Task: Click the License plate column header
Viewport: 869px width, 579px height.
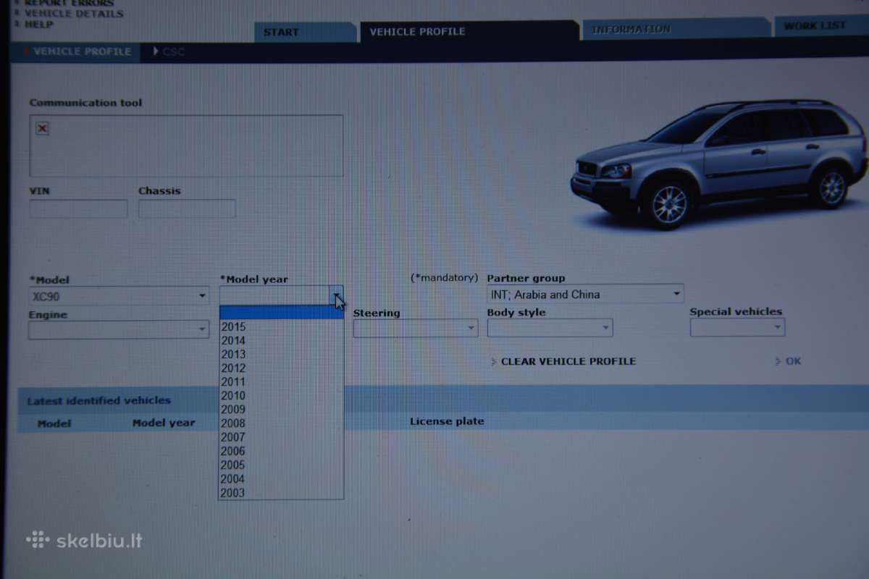Action: pyautogui.click(x=447, y=421)
